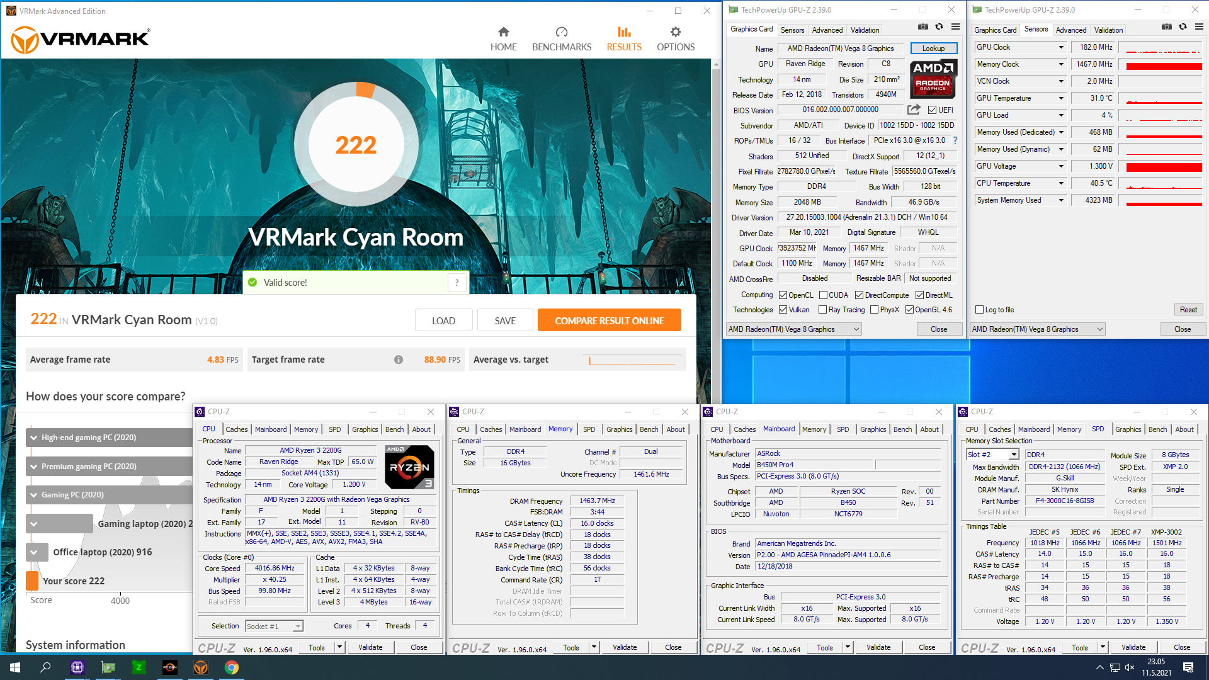This screenshot has width=1209, height=680.
Task: Open Google Chrome from taskbar
Action: (x=232, y=667)
